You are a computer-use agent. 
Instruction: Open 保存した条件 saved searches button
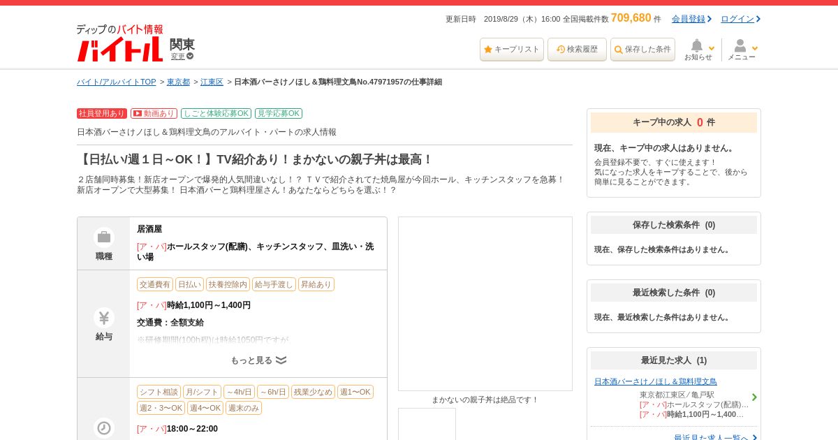pos(642,50)
